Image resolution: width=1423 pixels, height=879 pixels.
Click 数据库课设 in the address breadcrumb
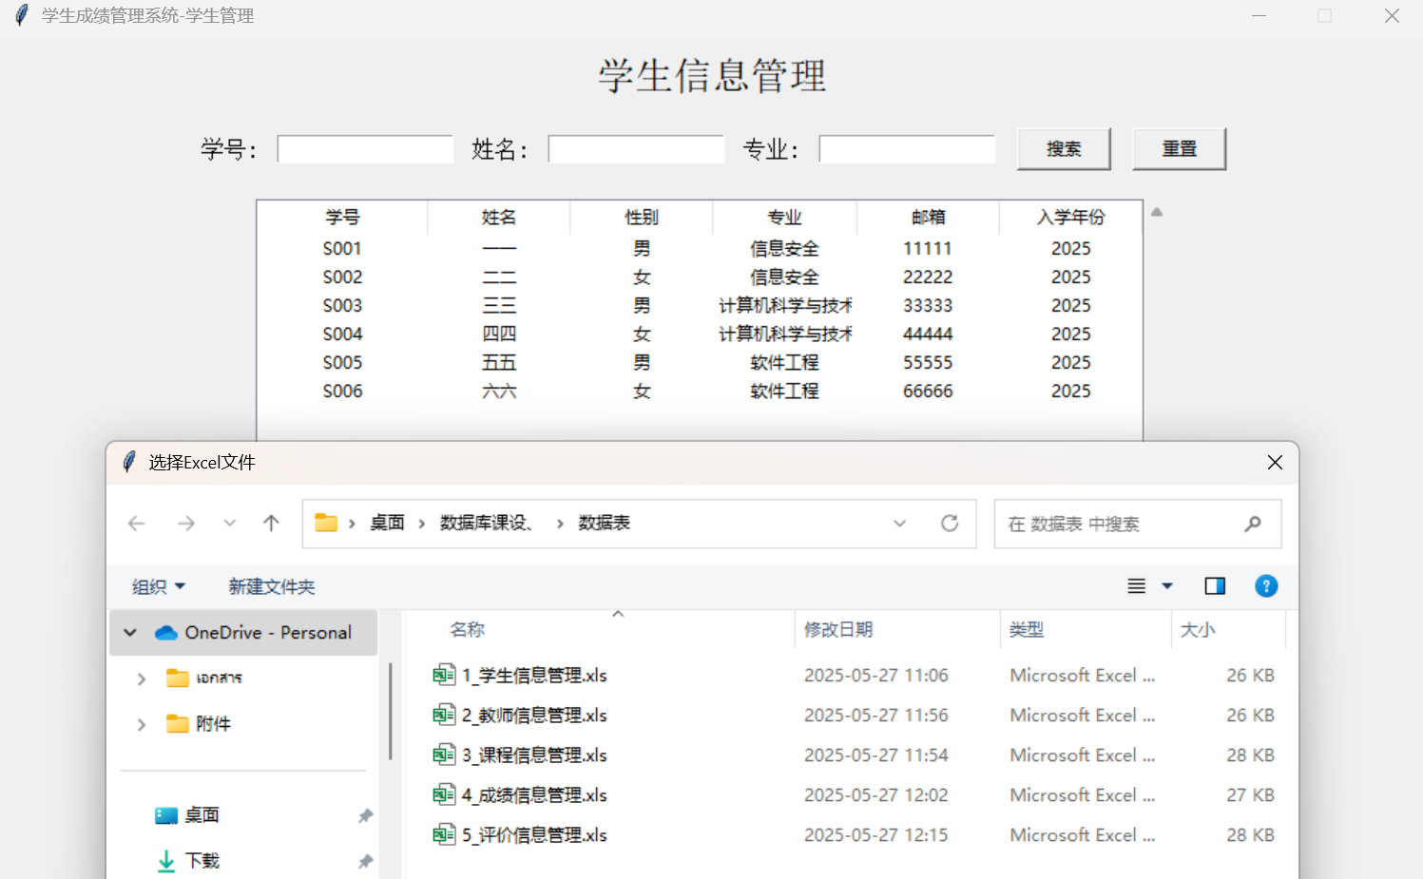point(486,523)
